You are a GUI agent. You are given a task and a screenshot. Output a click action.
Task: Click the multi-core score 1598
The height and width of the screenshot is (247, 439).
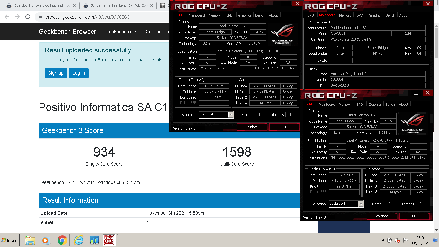point(237,152)
